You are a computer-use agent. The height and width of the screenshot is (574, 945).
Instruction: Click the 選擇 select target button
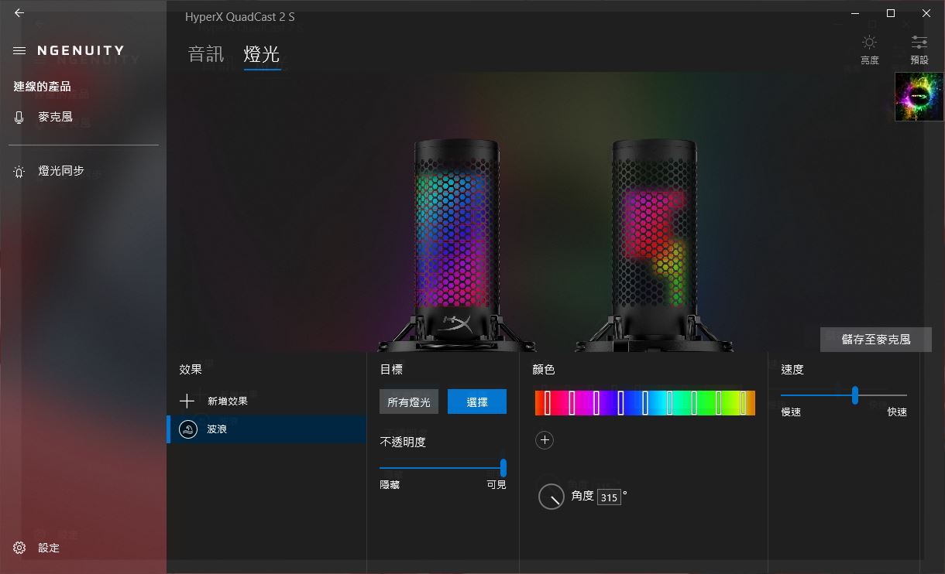(477, 402)
